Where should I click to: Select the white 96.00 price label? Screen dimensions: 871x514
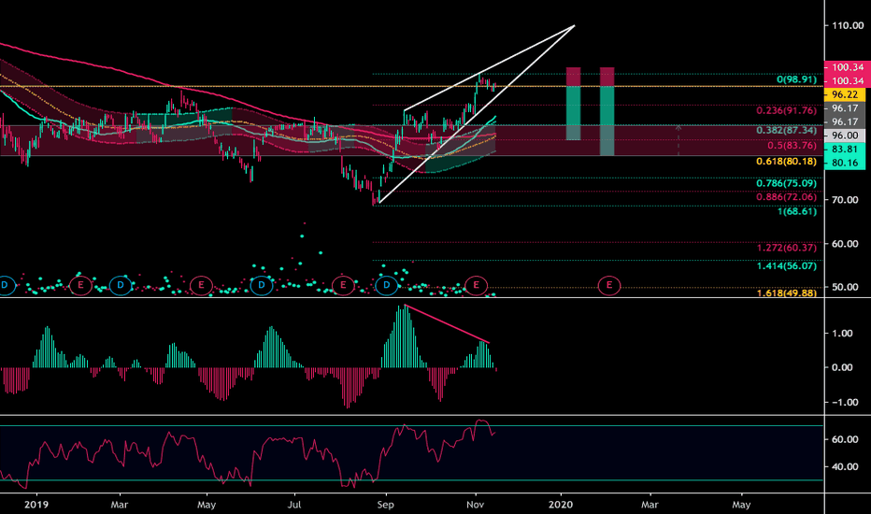(844, 135)
